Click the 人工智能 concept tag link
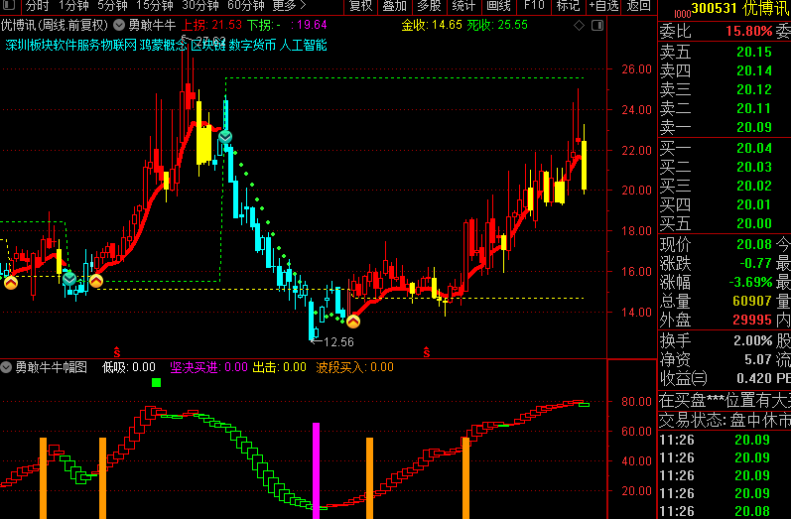Viewport: 791px width, 519px height. (x=303, y=45)
